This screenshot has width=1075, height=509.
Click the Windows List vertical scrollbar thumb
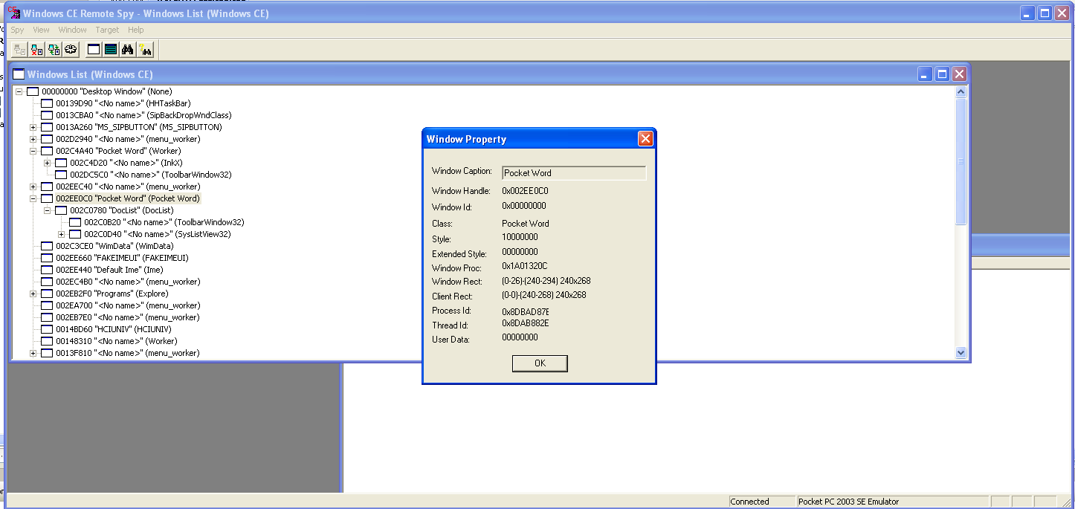(960, 161)
